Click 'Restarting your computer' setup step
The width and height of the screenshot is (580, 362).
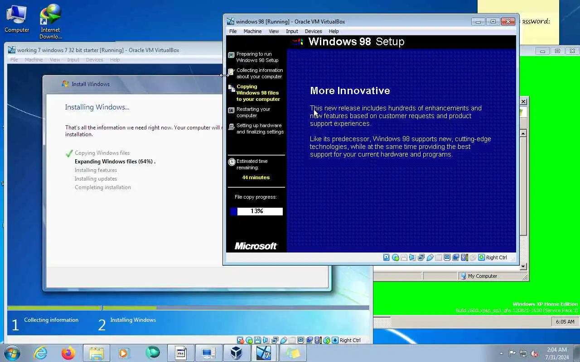click(253, 112)
